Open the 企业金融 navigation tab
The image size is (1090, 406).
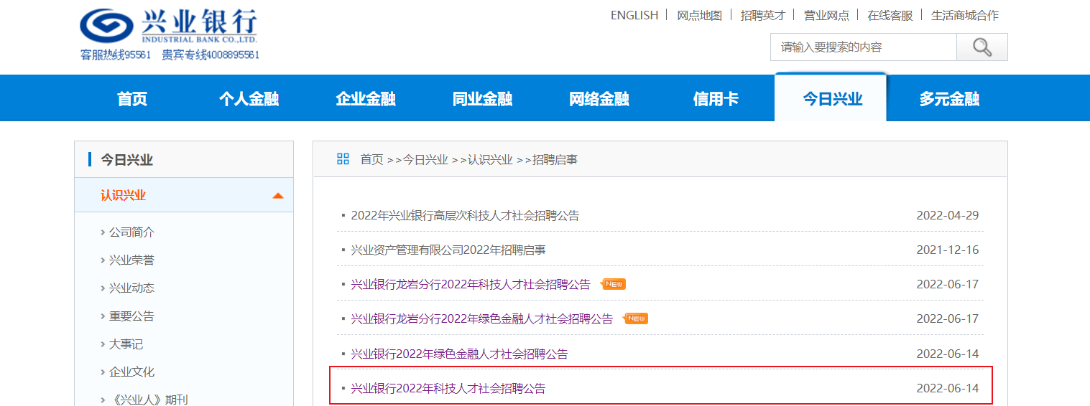coord(366,99)
